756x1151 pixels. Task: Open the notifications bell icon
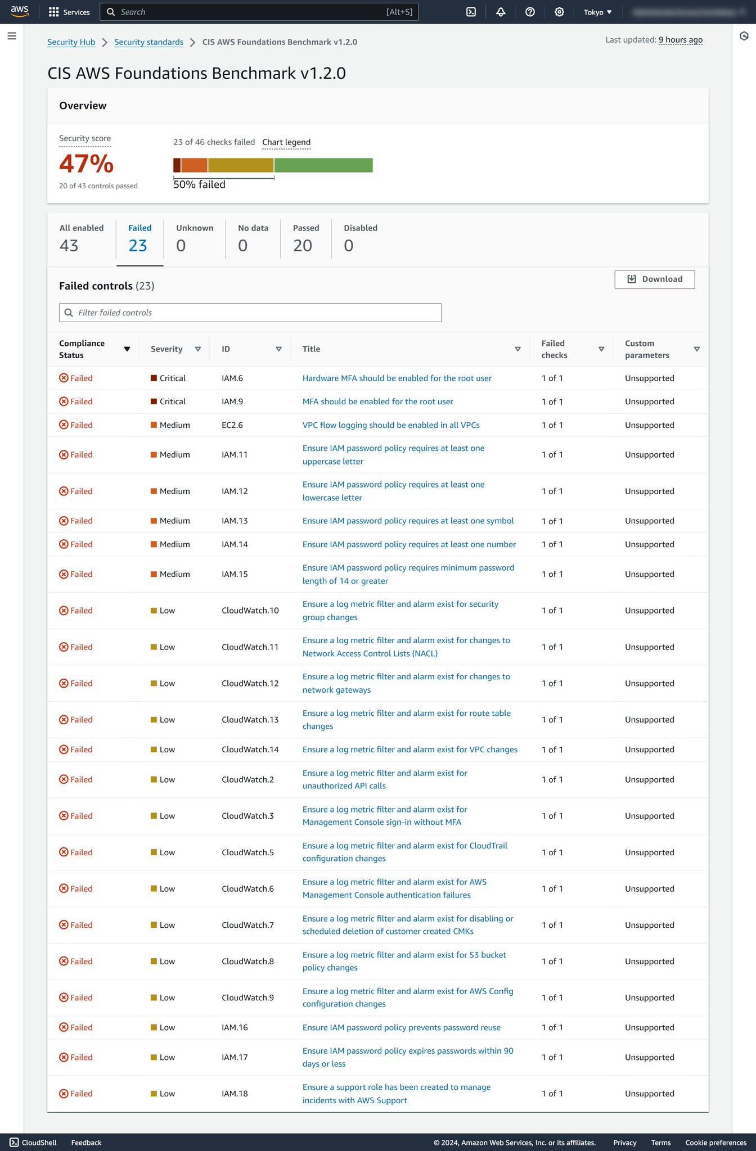point(501,12)
